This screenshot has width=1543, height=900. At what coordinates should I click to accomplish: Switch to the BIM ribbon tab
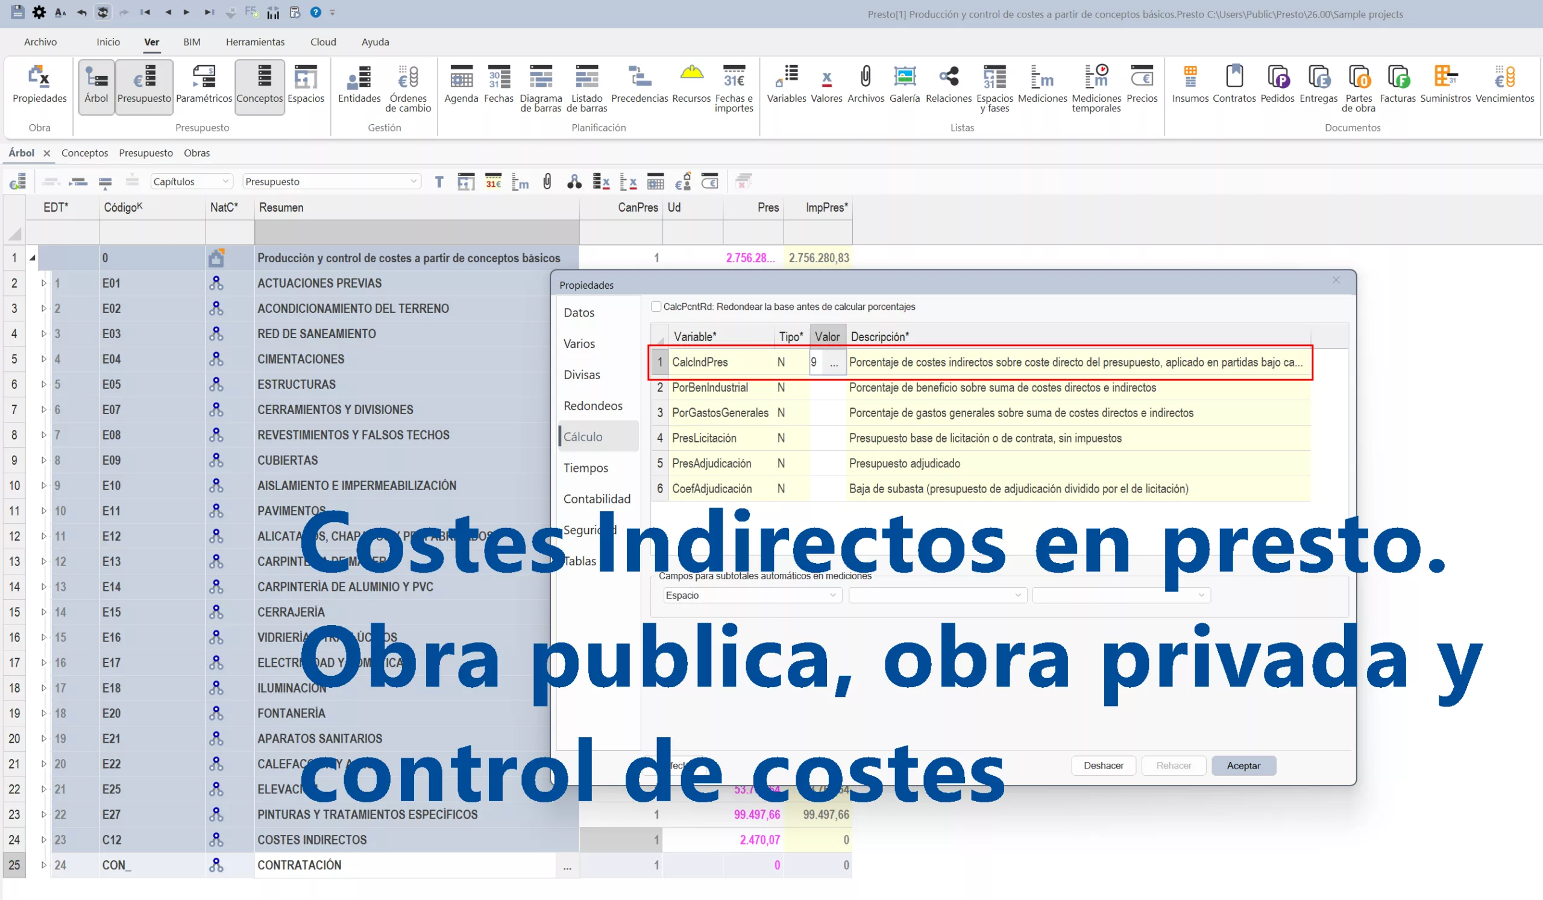(192, 42)
